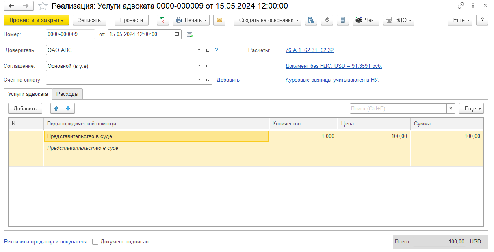The width and height of the screenshot is (494, 252).
Task: Open the Печать dropdown menu
Action: coord(191,20)
